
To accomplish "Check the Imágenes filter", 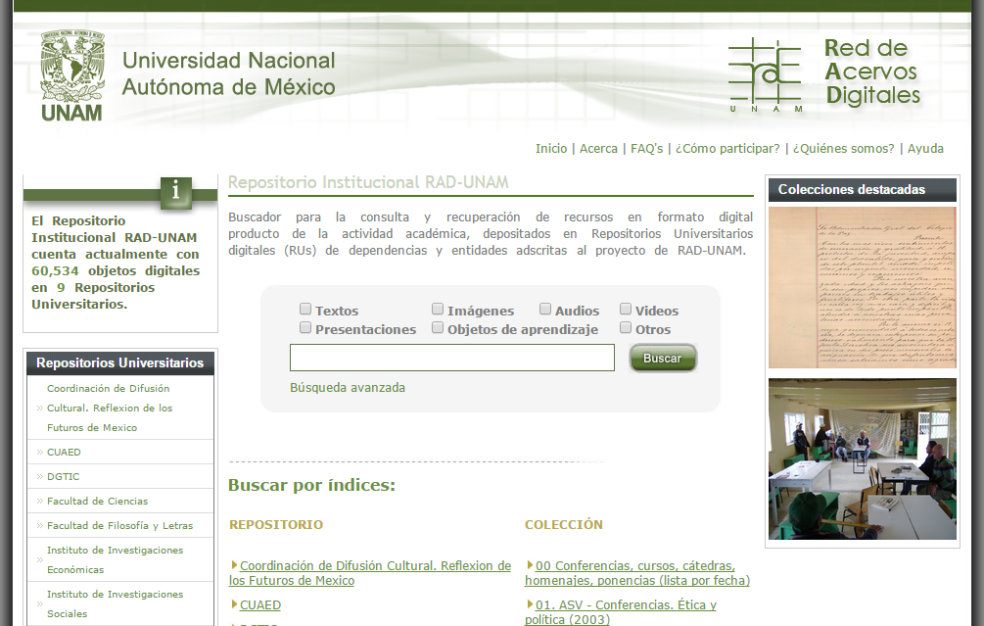I will (437, 309).
